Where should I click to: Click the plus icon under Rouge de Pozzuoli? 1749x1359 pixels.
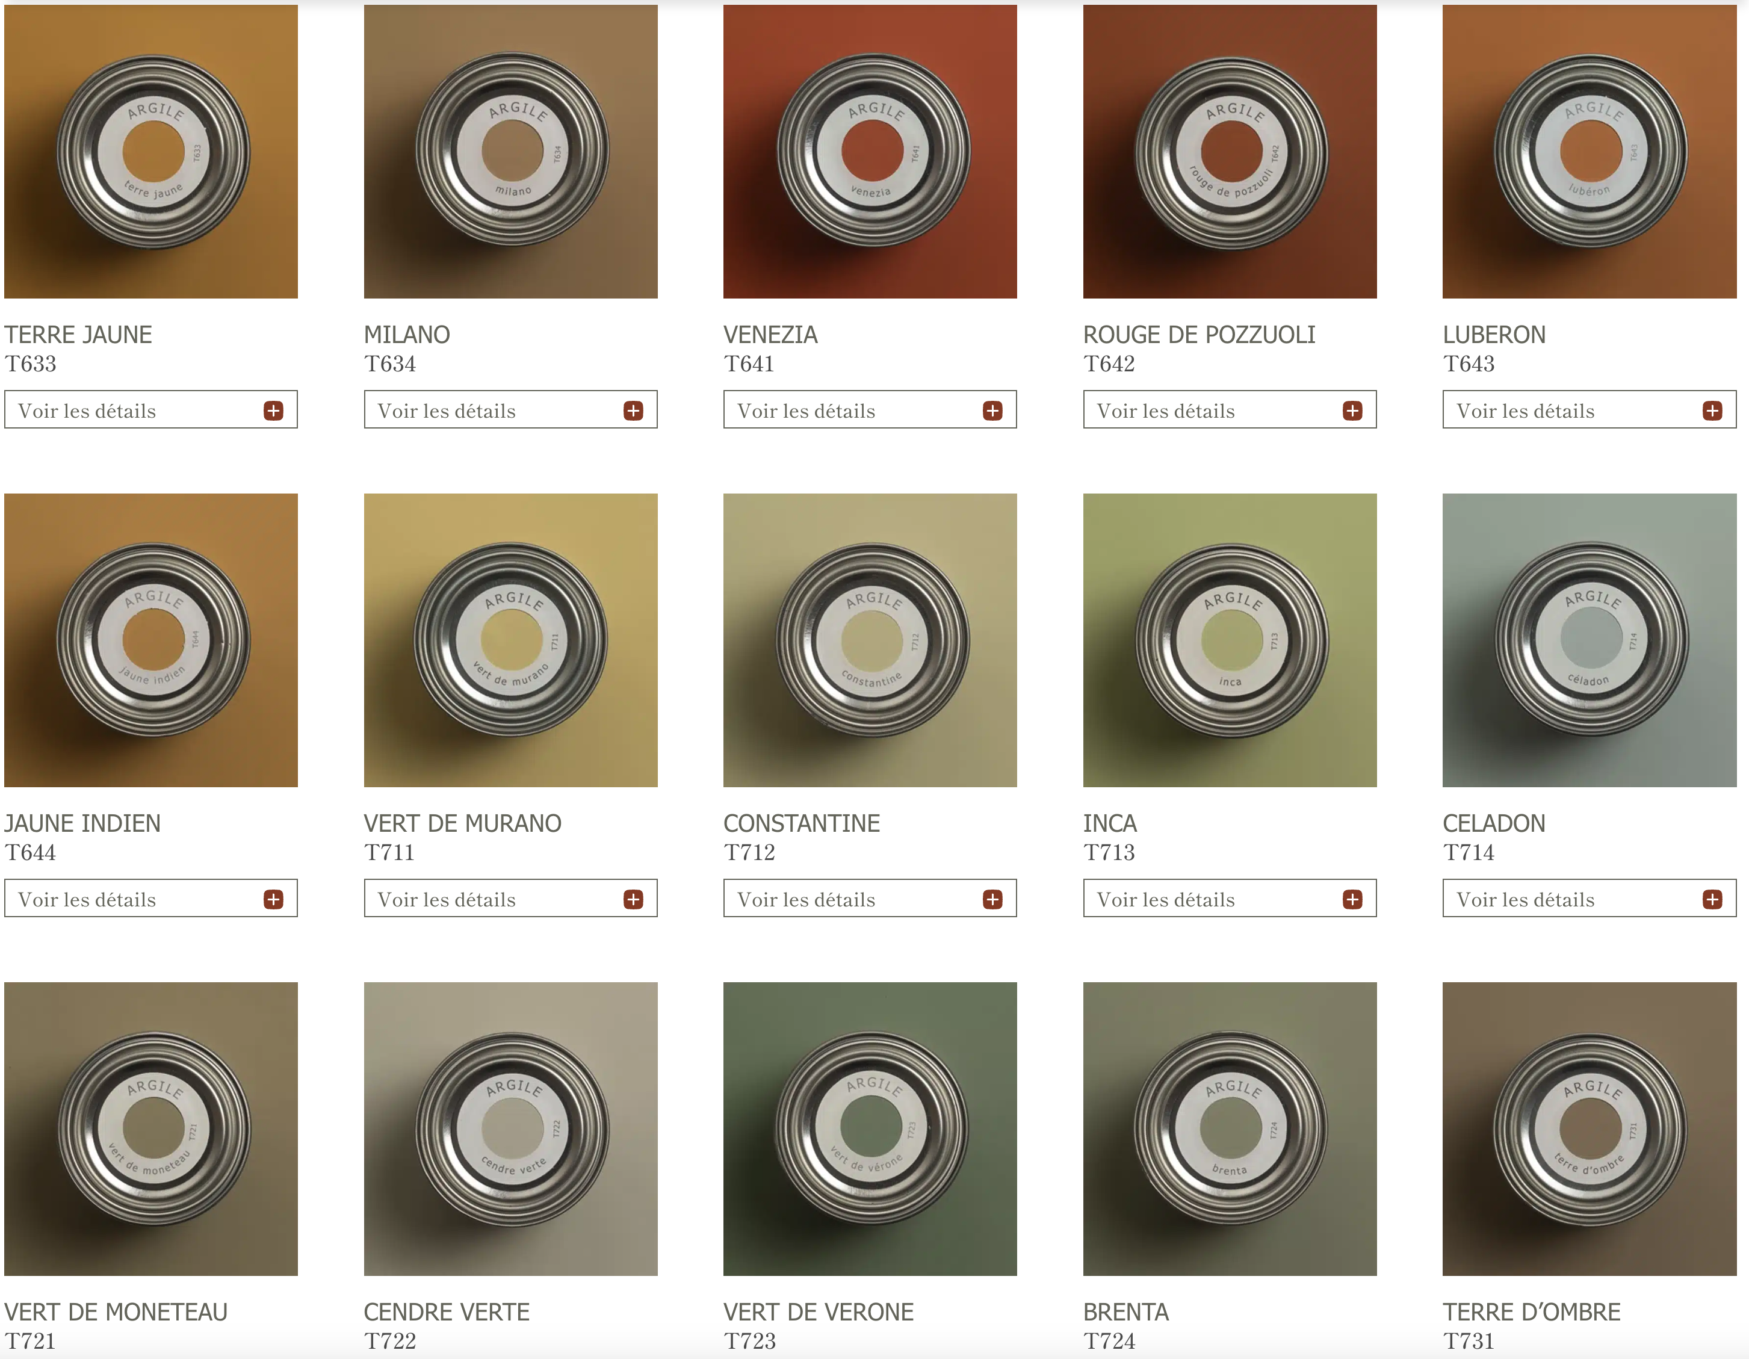(1352, 411)
